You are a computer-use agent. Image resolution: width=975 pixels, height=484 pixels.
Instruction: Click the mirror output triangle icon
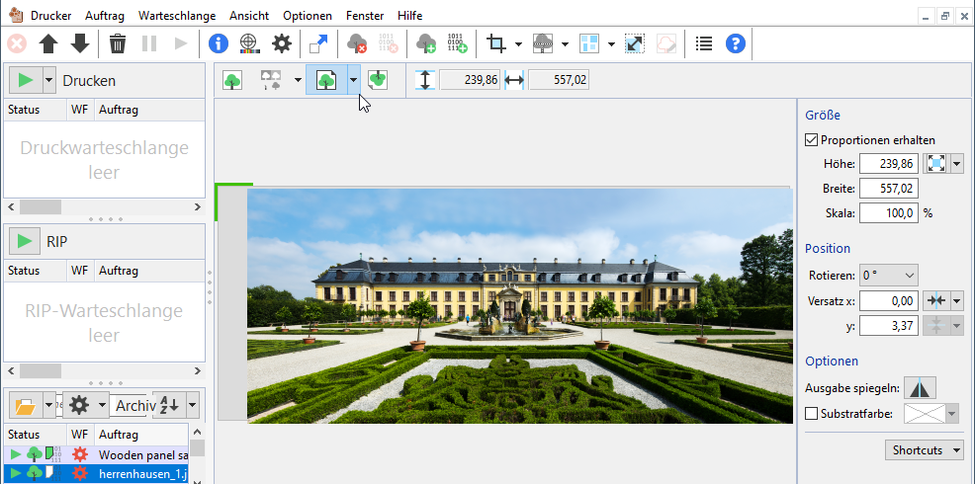coord(920,387)
